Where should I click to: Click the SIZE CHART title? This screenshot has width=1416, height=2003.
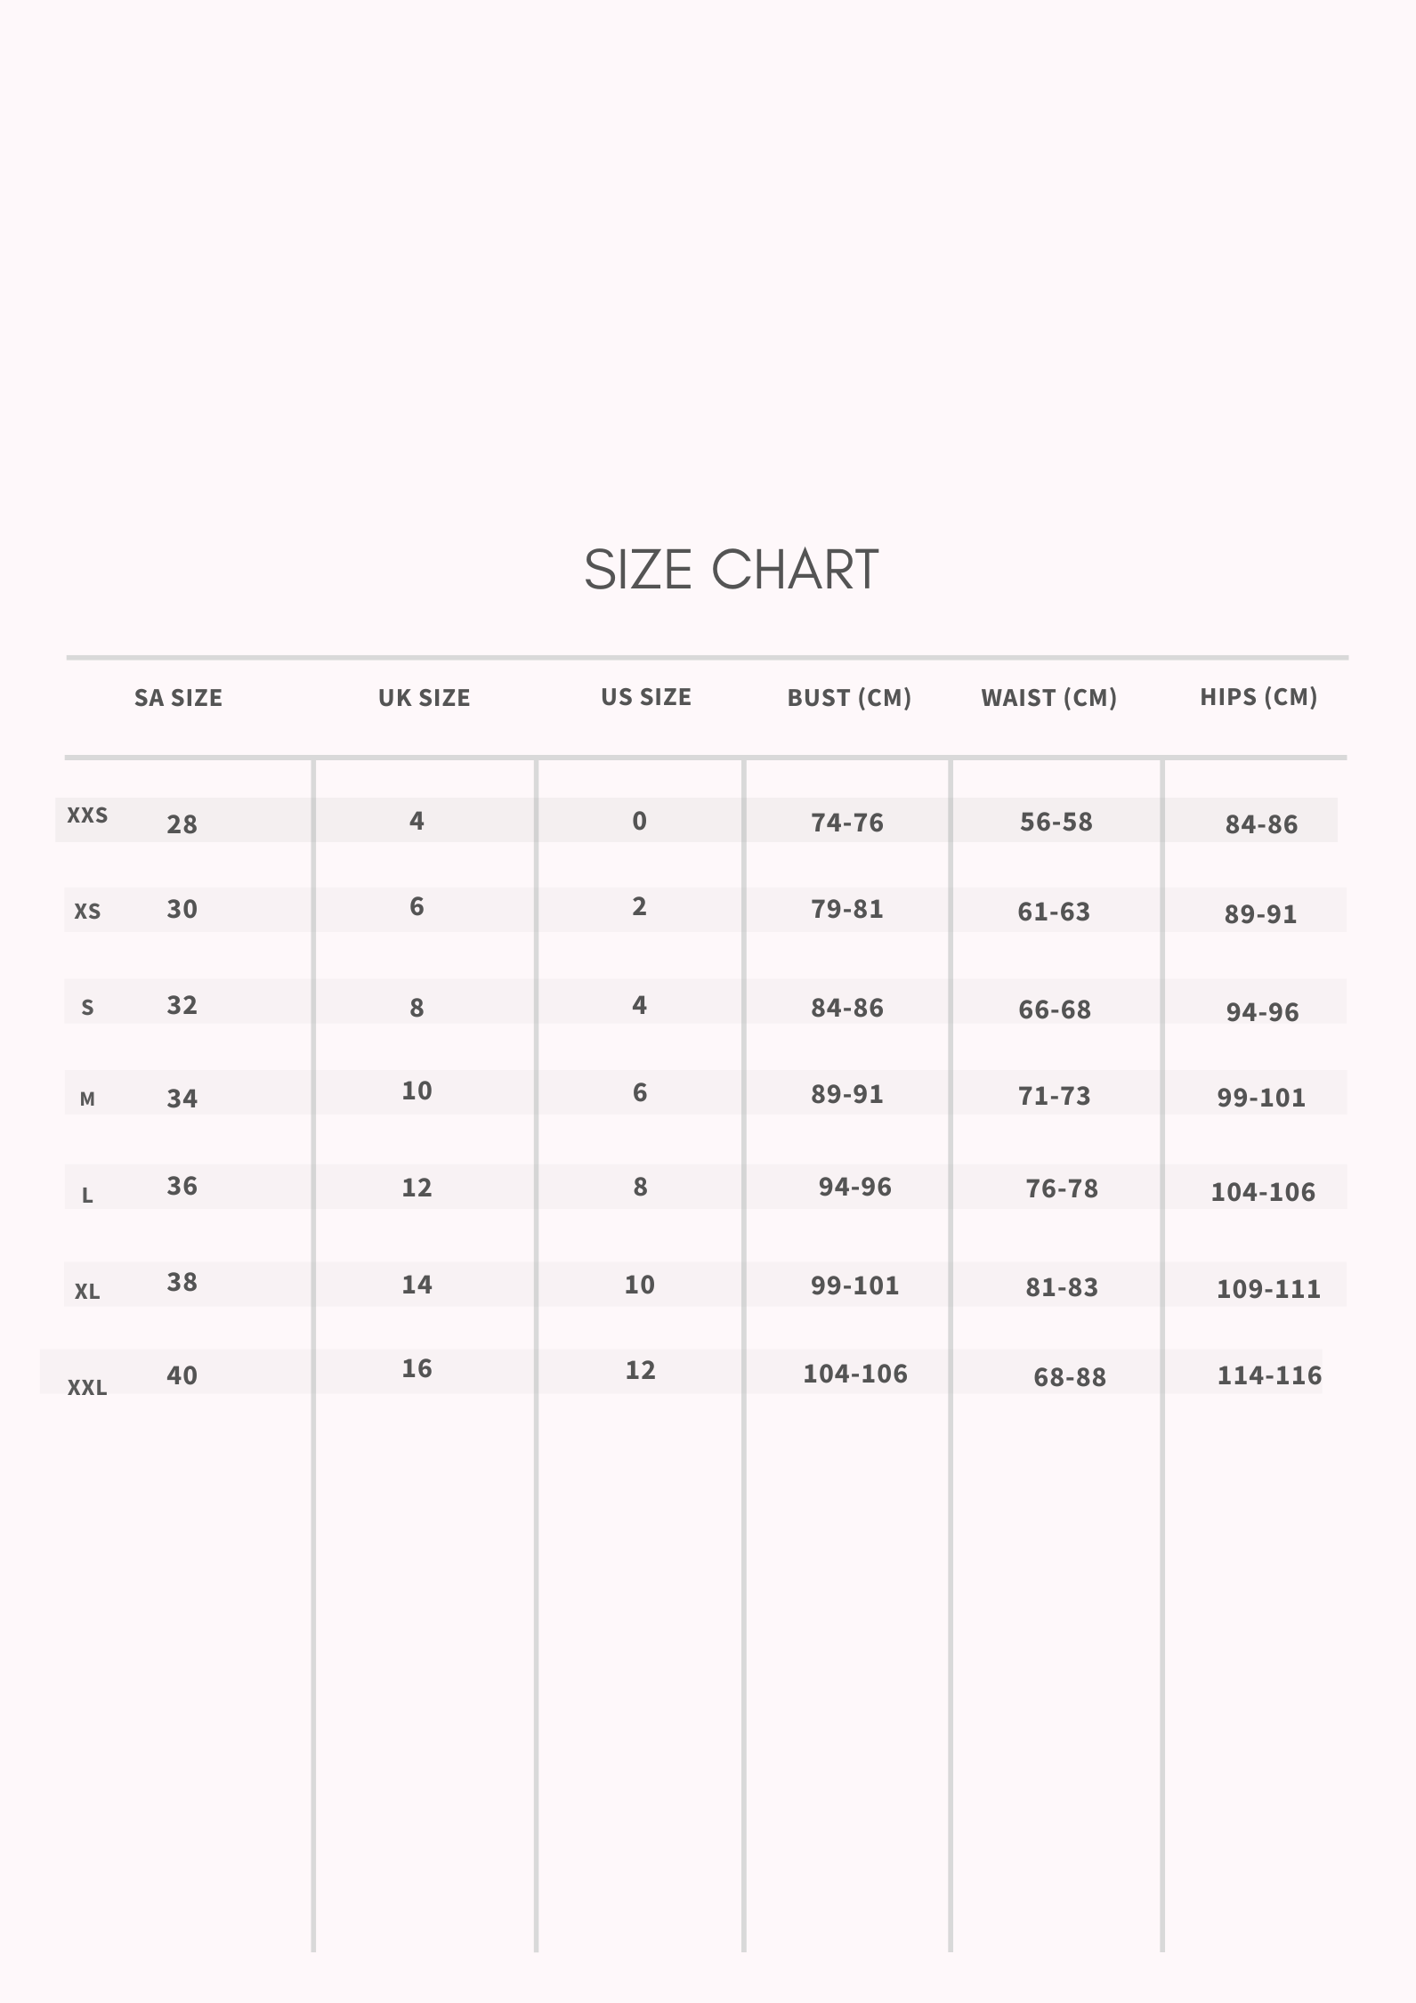pos(731,570)
